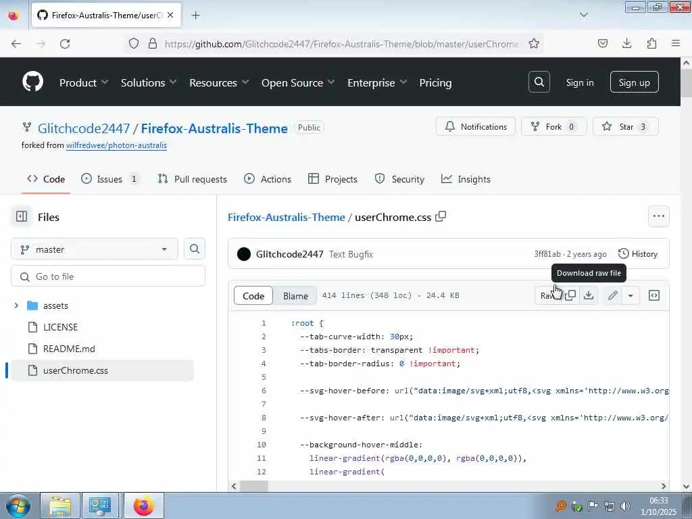Switch to Code view toggle

(253, 296)
